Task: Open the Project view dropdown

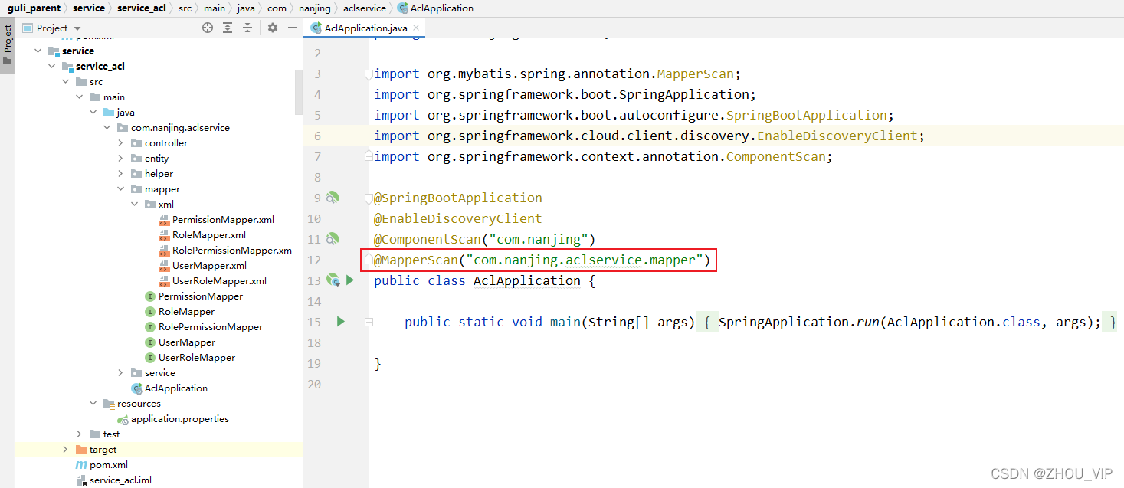Action: coord(52,28)
